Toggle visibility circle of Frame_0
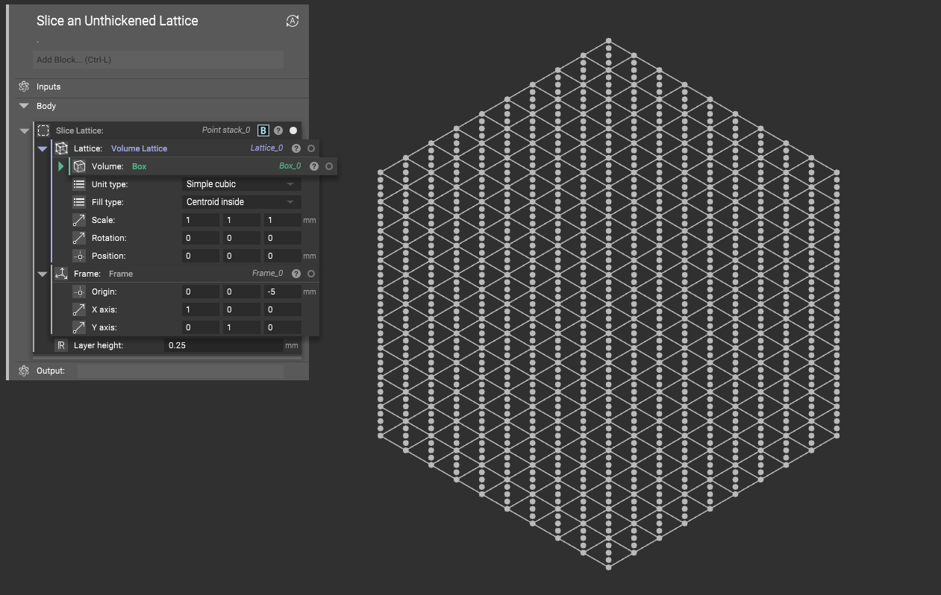This screenshot has width=941, height=595. (311, 274)
